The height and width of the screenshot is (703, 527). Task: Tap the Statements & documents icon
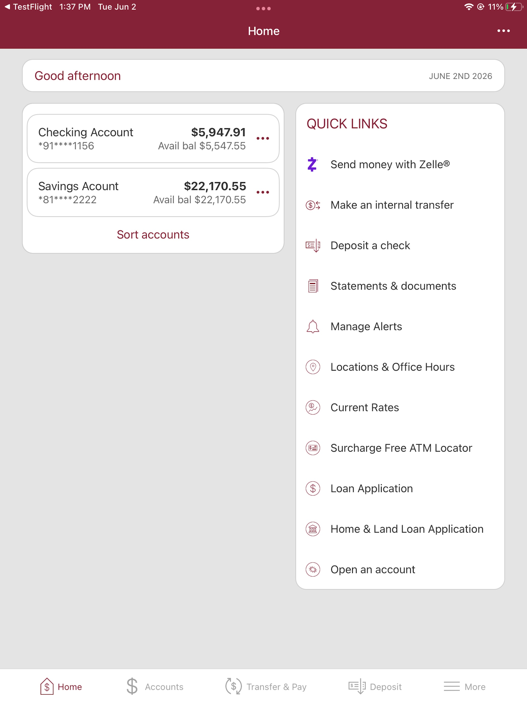(x=313, y=286)
